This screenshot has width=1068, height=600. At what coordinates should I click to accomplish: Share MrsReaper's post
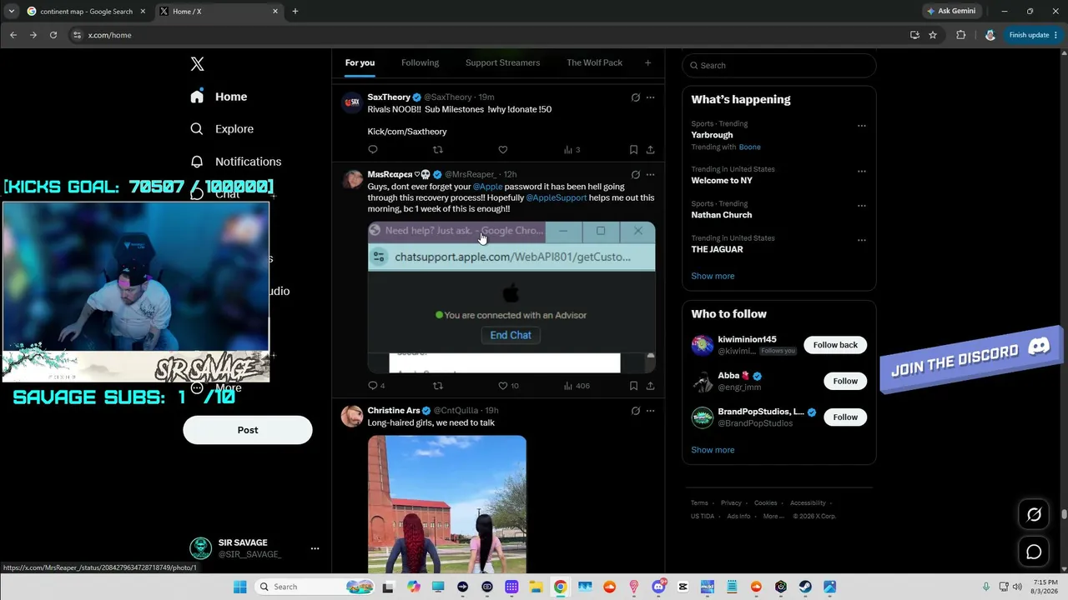(x=650, y=386)
